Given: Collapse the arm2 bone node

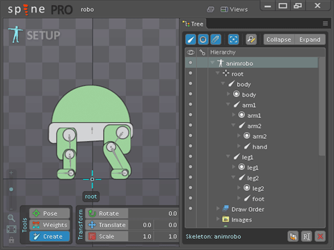Looking at the screenshot, I should point(233,125).
